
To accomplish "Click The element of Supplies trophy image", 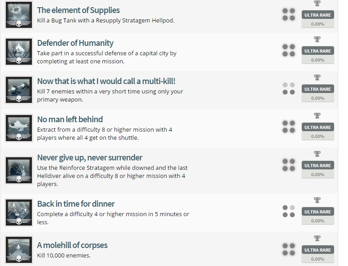I will click(18, 15).
